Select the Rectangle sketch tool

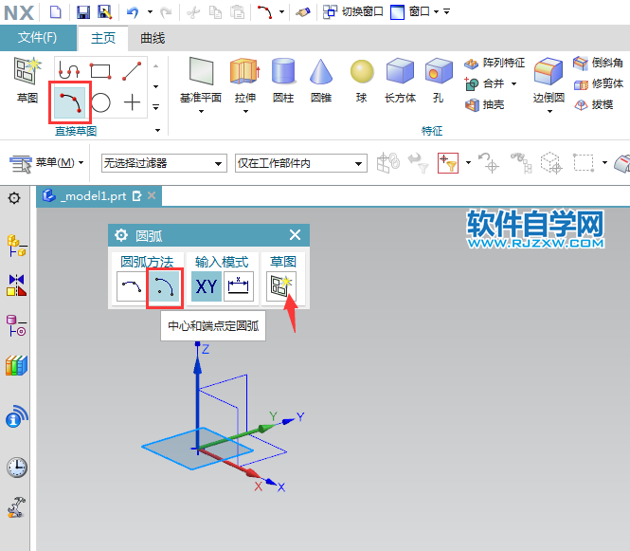click(100, 71)
